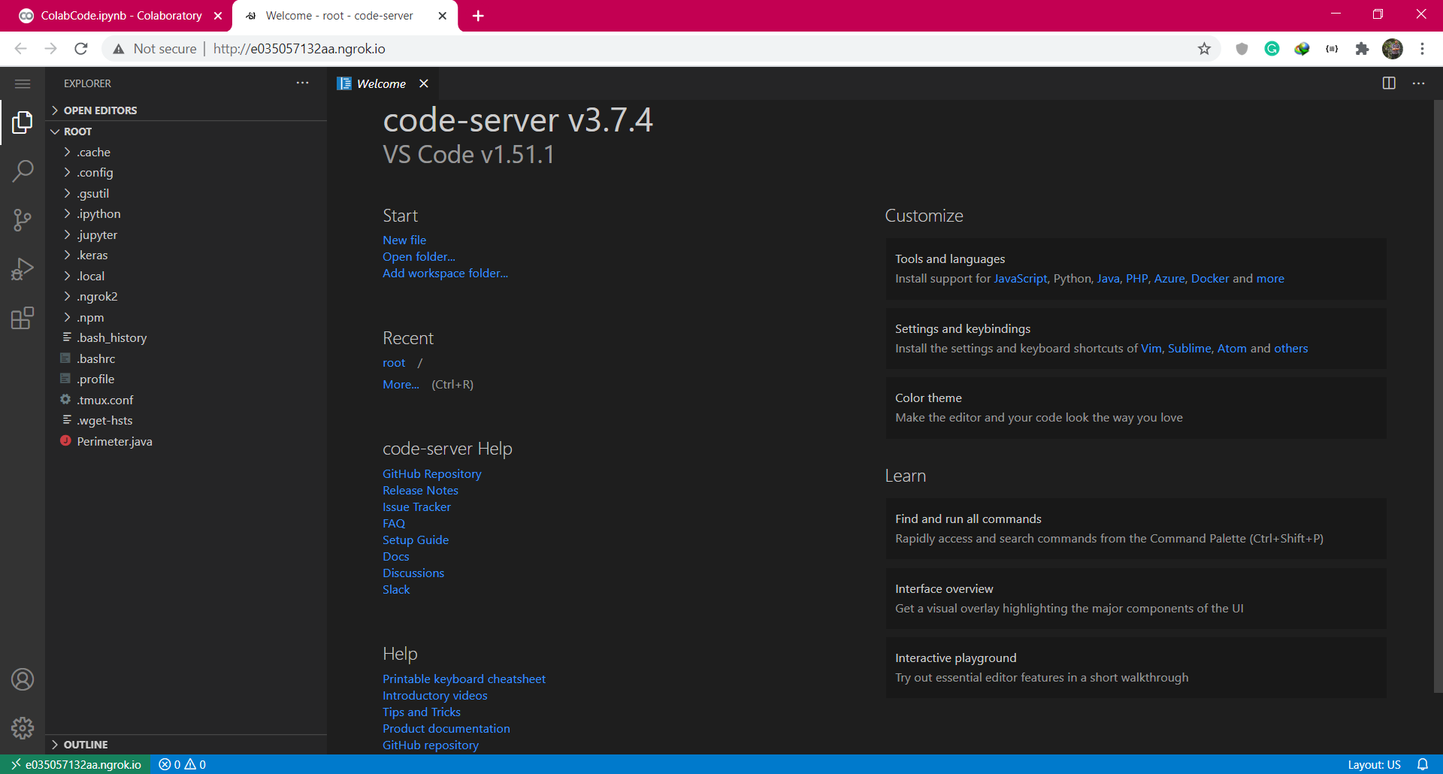1443x774 pixels.
Task: Click the Color theme customize card
Action: 1135,408
